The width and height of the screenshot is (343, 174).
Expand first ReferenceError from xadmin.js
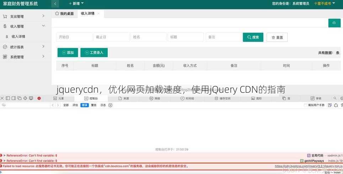(x=4, y=156)
